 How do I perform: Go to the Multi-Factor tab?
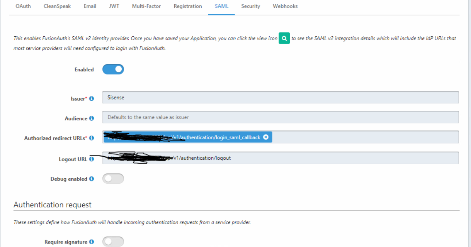coord(146,6)
